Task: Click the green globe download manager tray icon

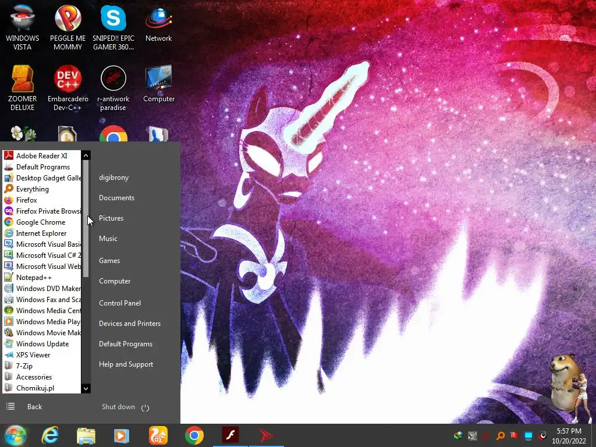Action: pyautogui.click(x=459, y=435)
